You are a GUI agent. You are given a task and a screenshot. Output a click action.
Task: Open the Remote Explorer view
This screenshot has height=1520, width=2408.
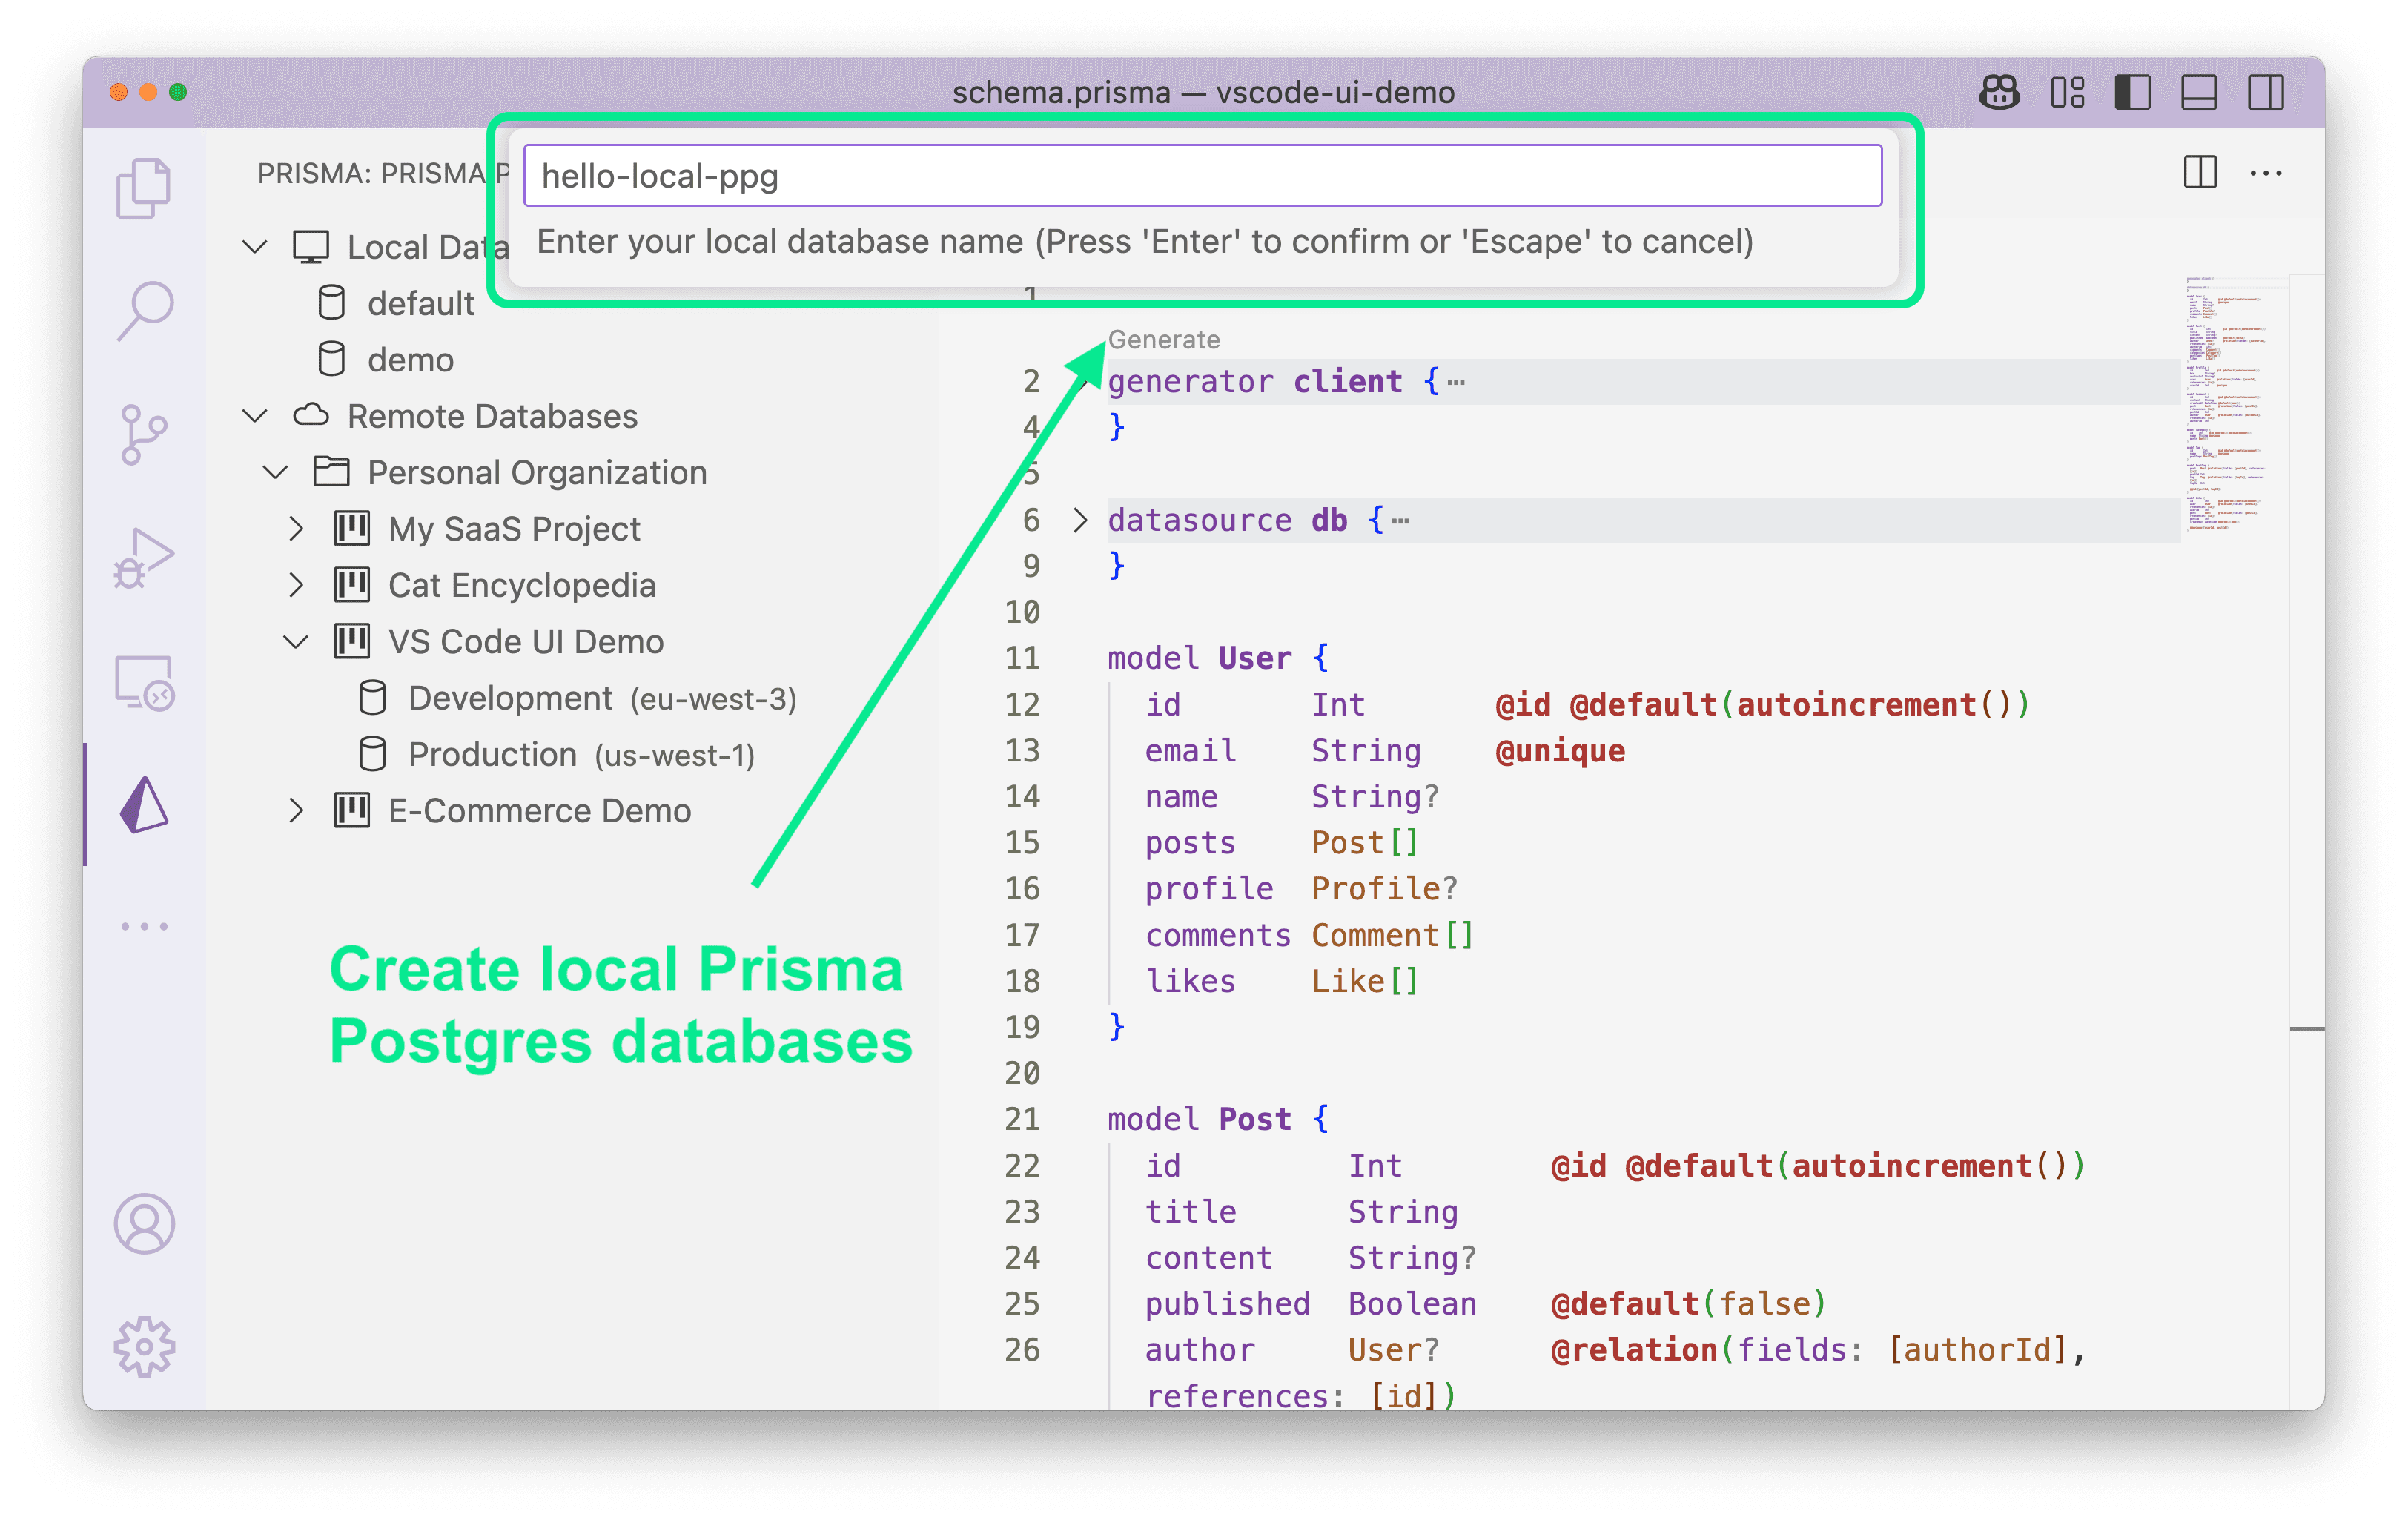144,681
